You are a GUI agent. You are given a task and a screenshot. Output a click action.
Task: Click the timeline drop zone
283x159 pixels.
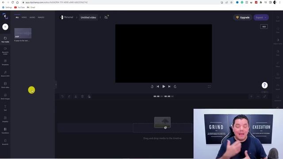click(162, 128)
